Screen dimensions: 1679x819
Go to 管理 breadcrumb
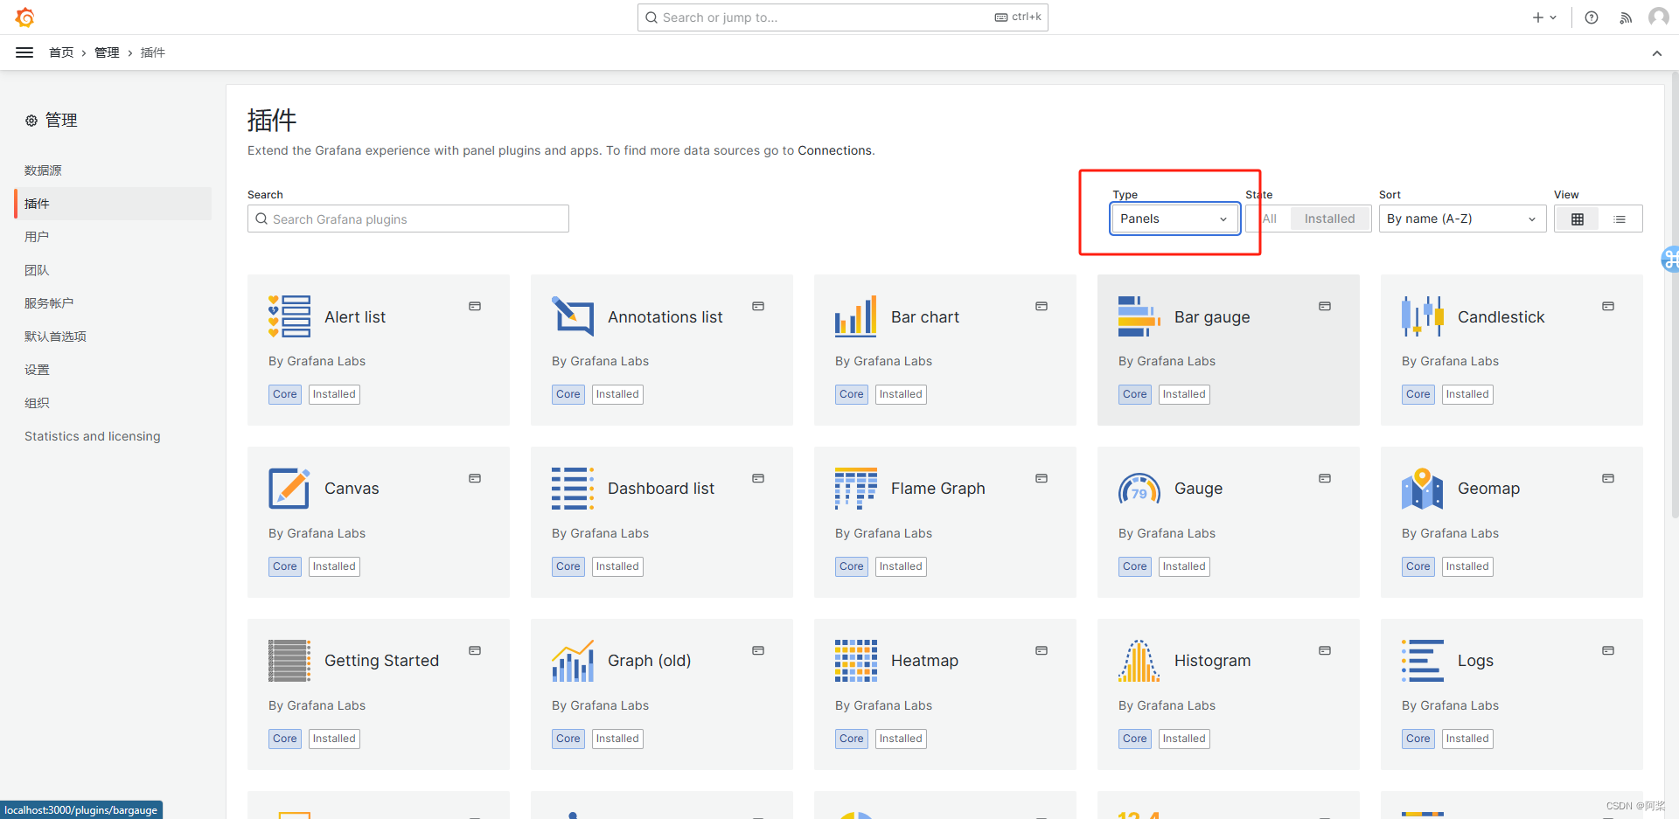(107, 52)
